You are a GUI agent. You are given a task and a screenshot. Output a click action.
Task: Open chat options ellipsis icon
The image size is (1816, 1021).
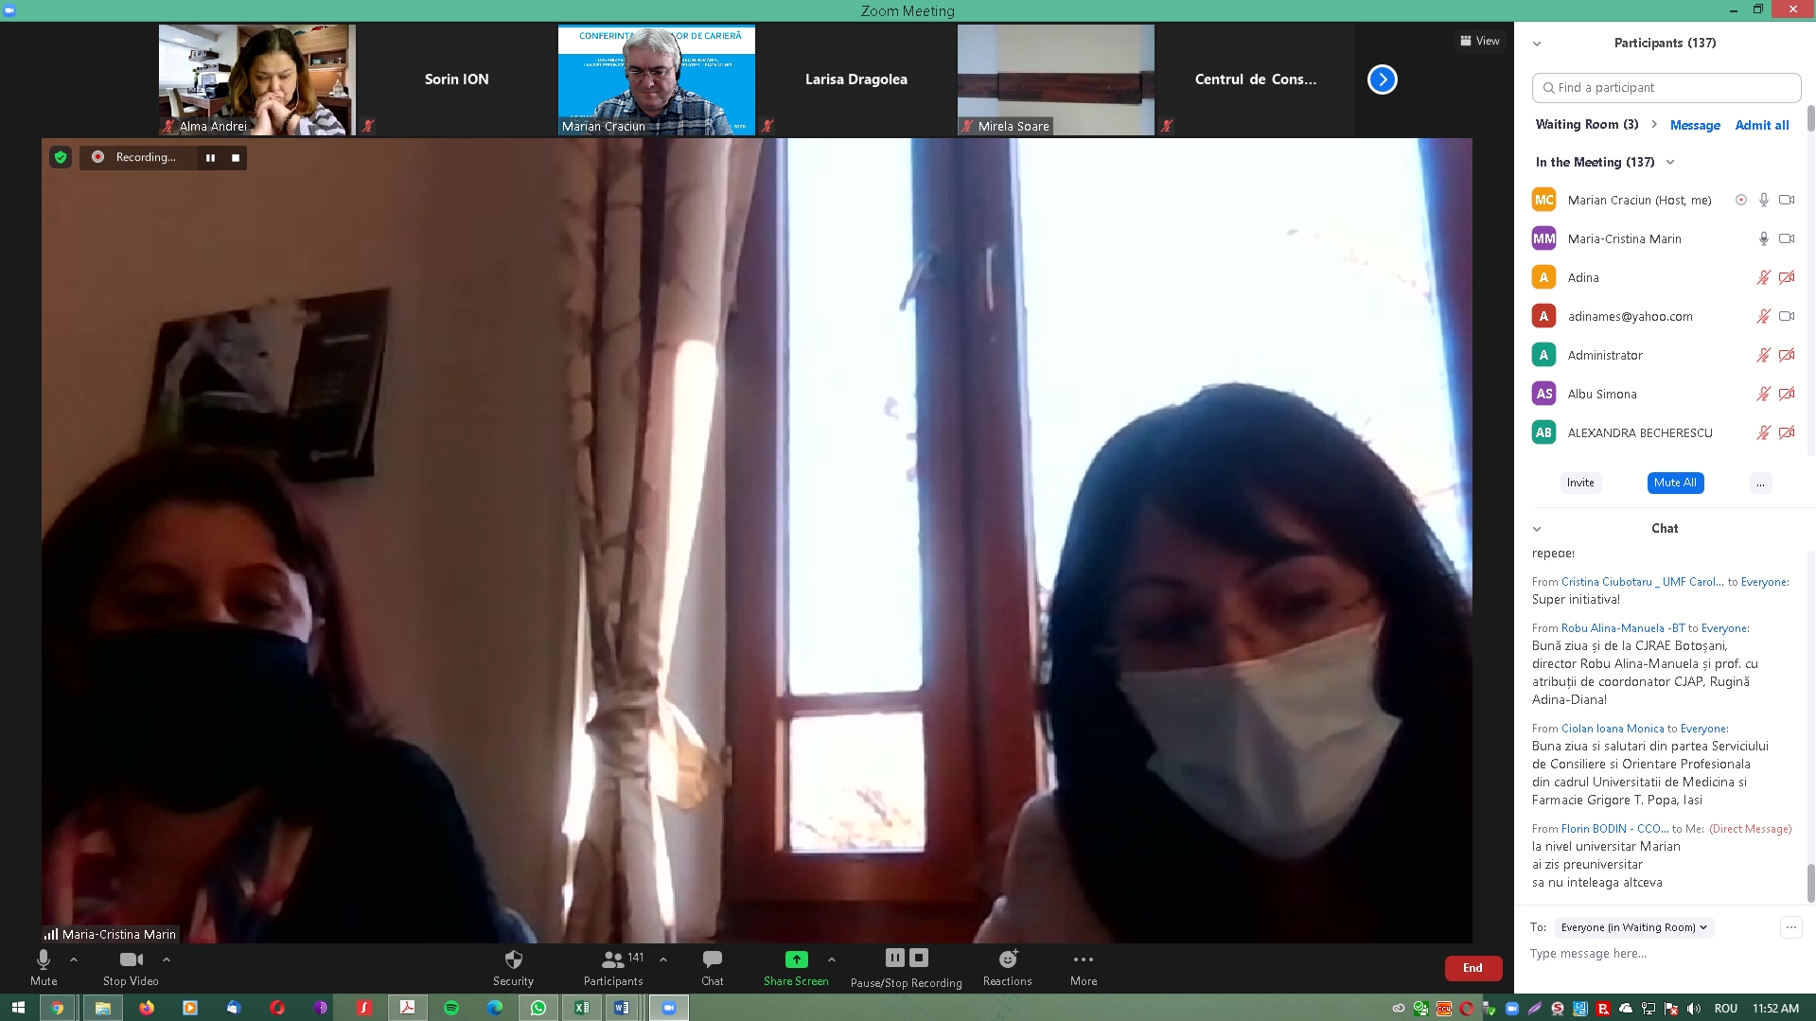tap(1790, 927)
